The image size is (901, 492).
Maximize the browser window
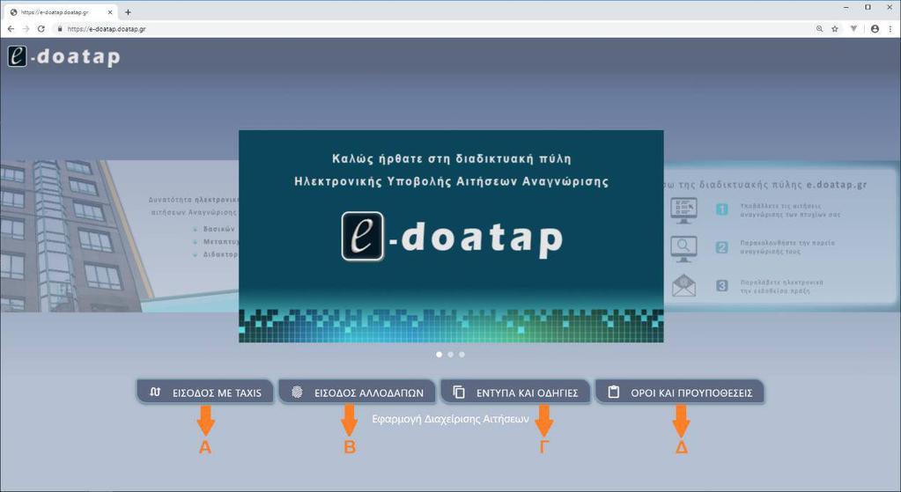click(x=868, y=7)
